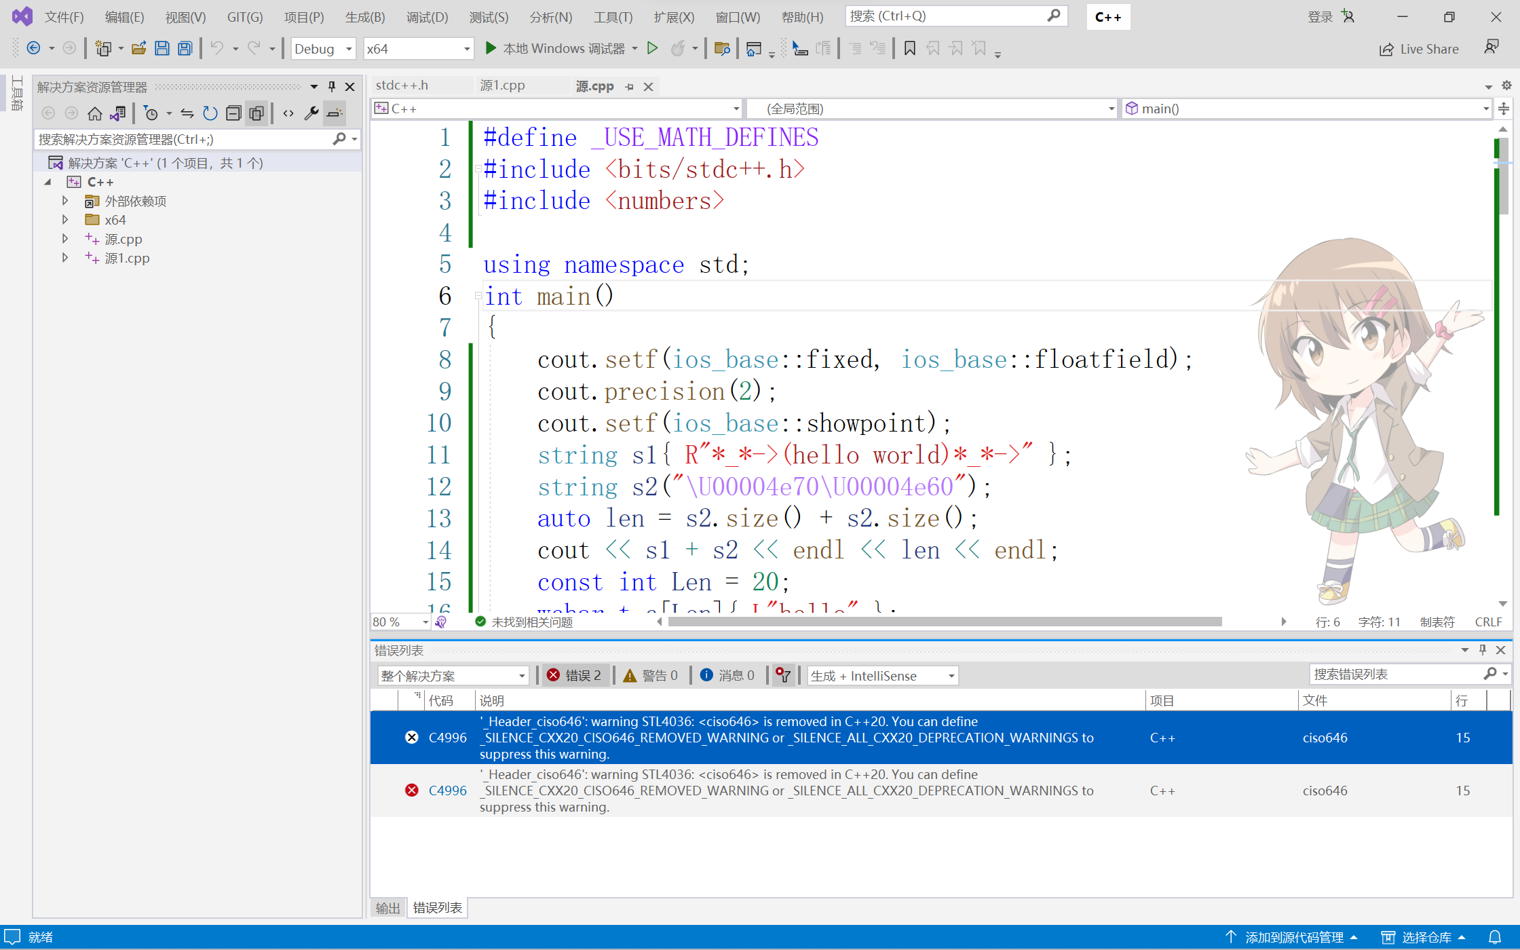Open the main() member dropdown
Viewport: 1520px width, 950px height.
[x=1307, y=109]
